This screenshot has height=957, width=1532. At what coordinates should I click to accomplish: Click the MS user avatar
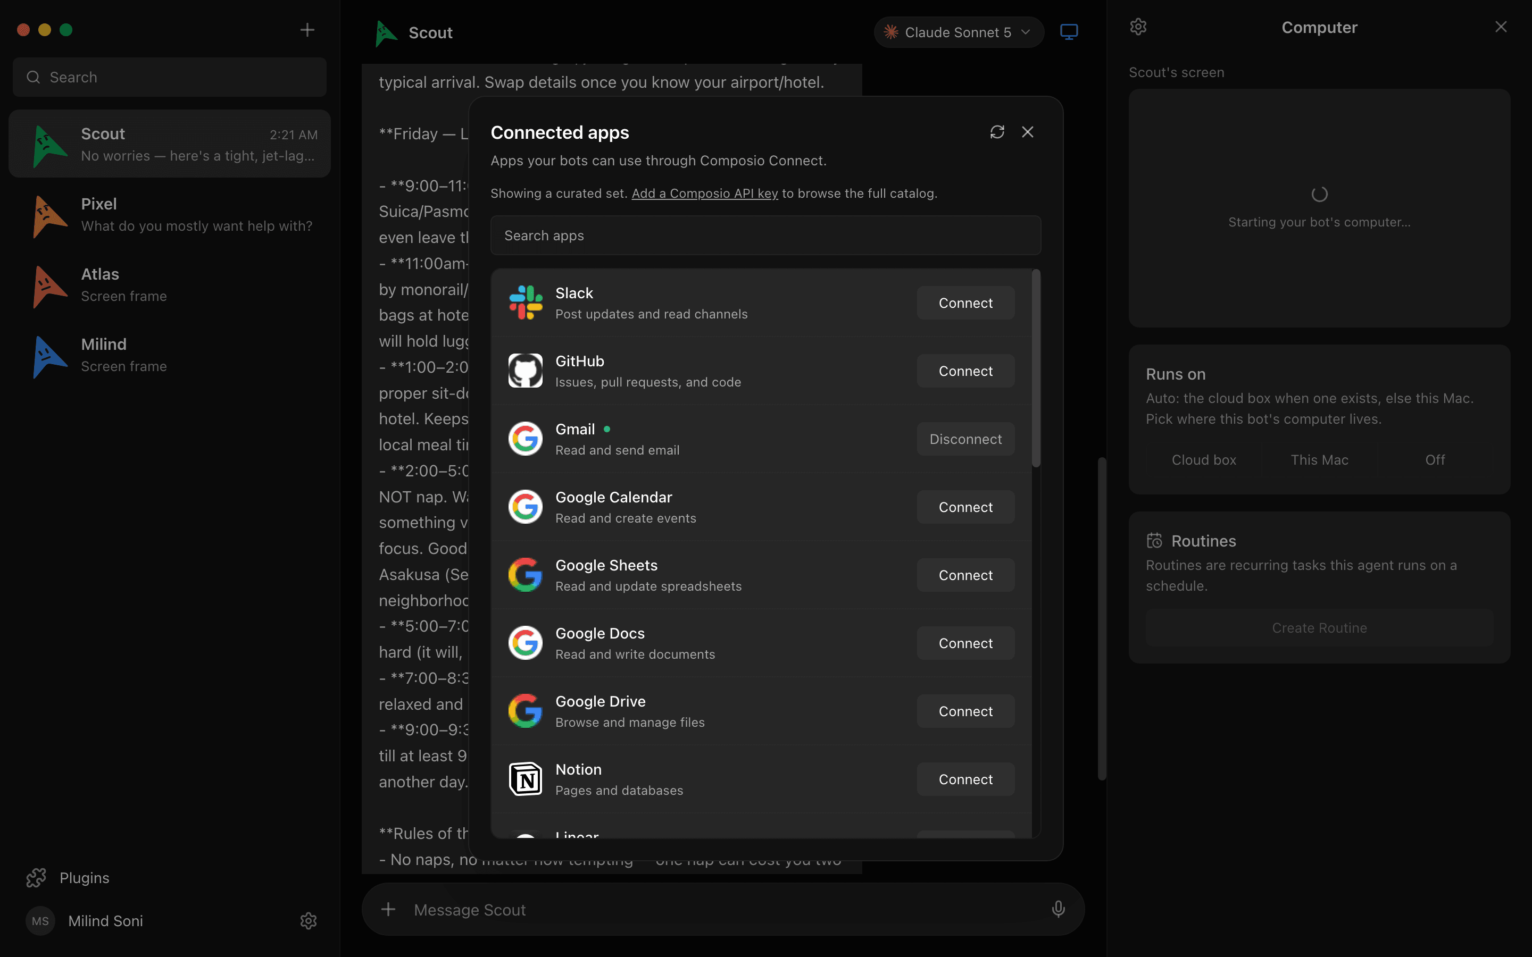tap(40, 921)
